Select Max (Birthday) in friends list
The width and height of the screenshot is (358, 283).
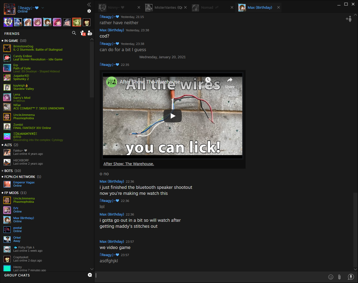pyautogui.click(x=46, y=220)
